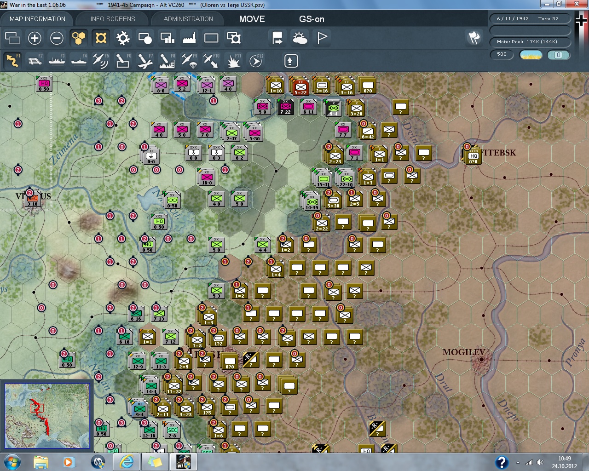Click the bar chart screen icon
Screen dimensions: 589x471
point(167,38)
